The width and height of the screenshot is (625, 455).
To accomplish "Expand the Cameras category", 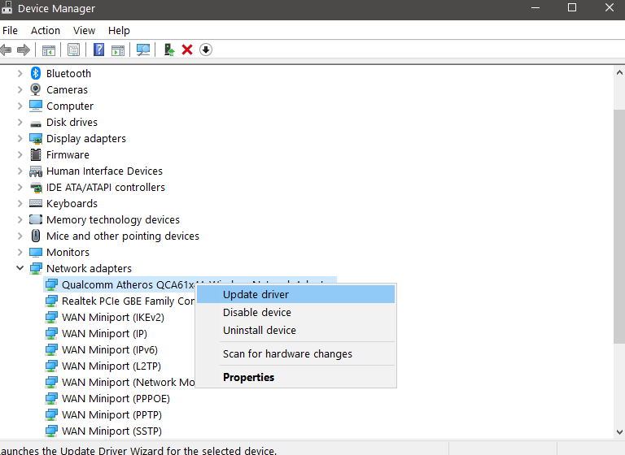I will tap(20, 89).
